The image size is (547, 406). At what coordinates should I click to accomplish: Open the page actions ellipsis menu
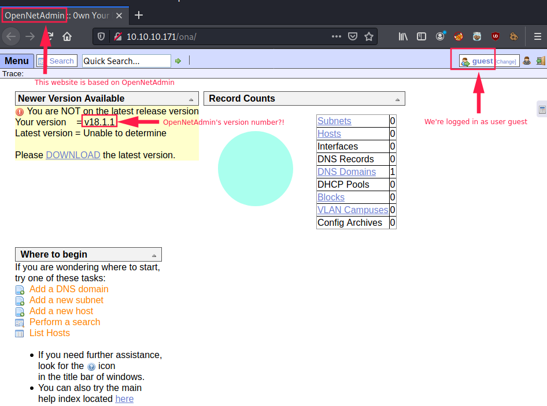pos(337,37)
